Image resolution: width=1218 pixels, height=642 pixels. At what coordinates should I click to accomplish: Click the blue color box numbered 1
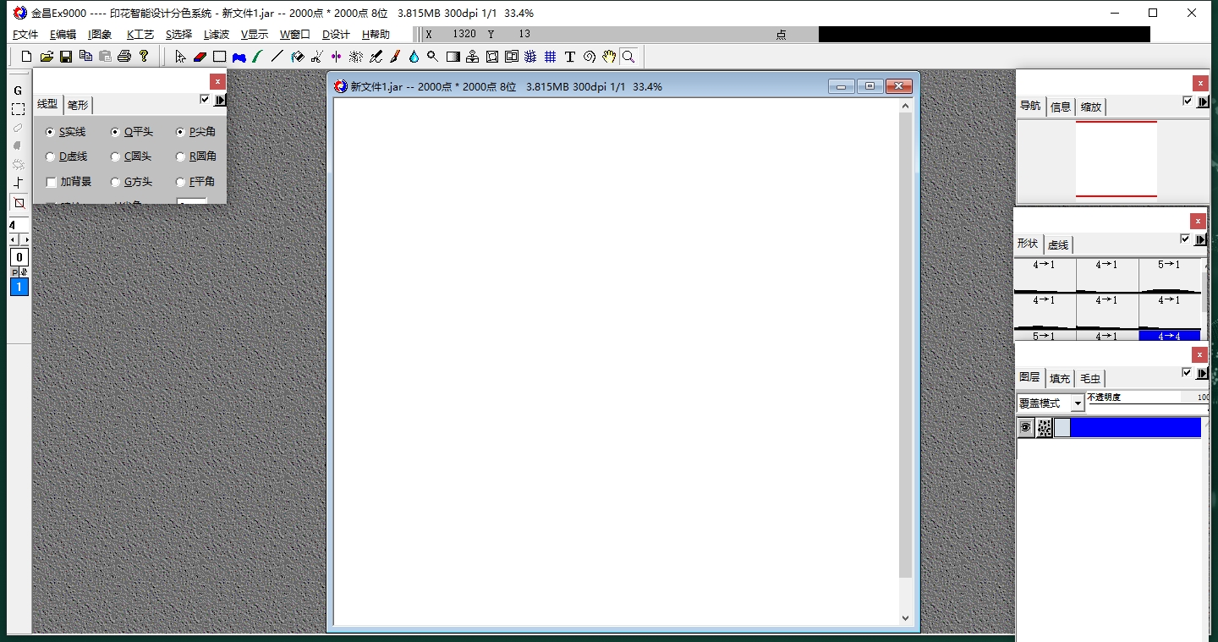coord(19,287)
